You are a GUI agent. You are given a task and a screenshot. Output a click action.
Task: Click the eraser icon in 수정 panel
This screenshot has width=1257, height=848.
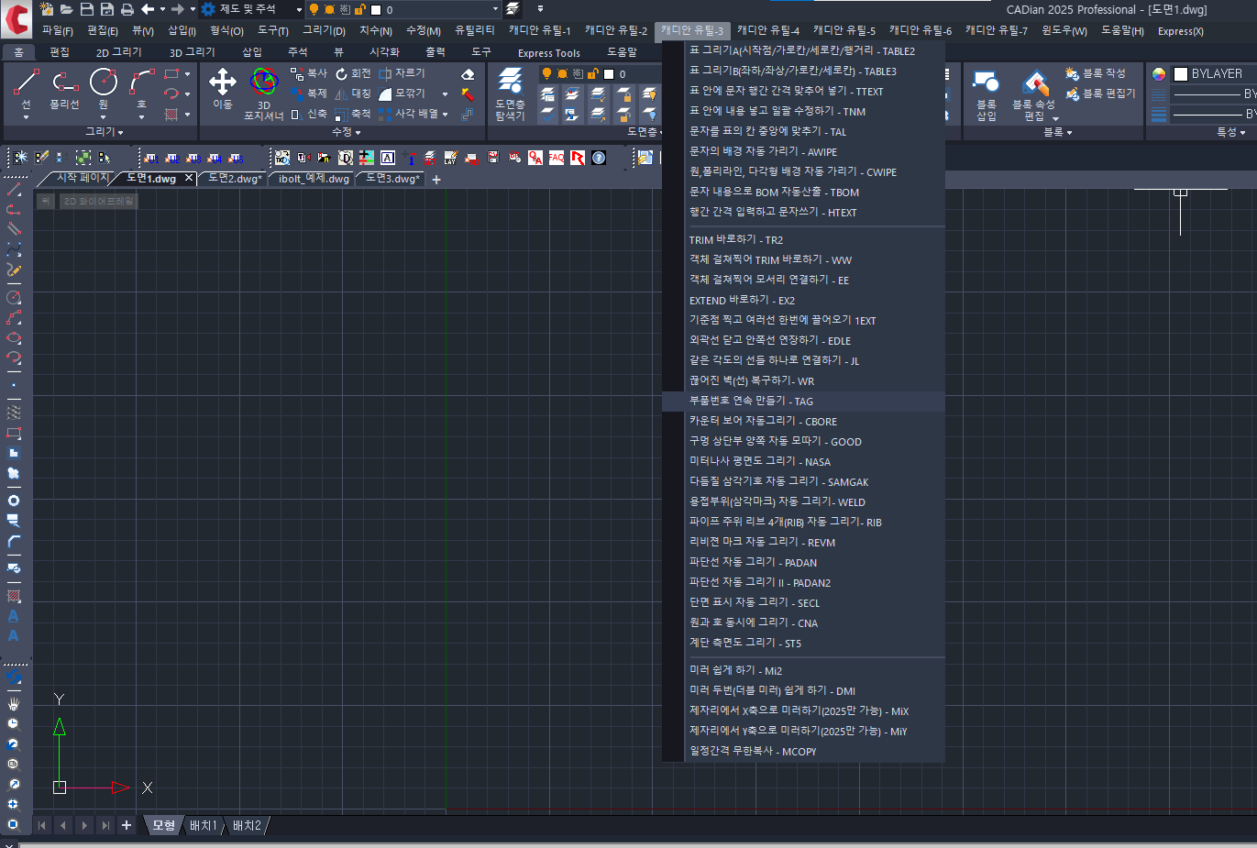468,73
